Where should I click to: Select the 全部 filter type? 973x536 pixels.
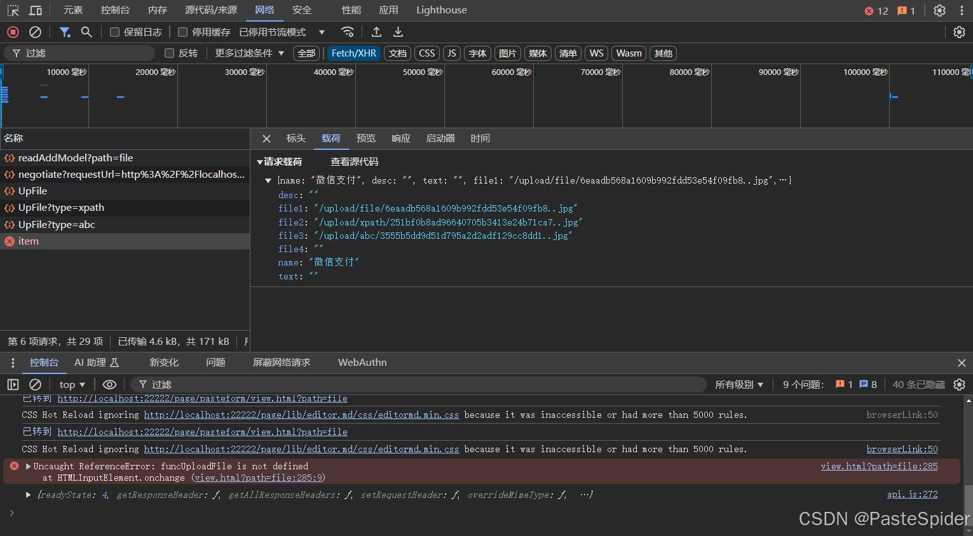[306, 53]
